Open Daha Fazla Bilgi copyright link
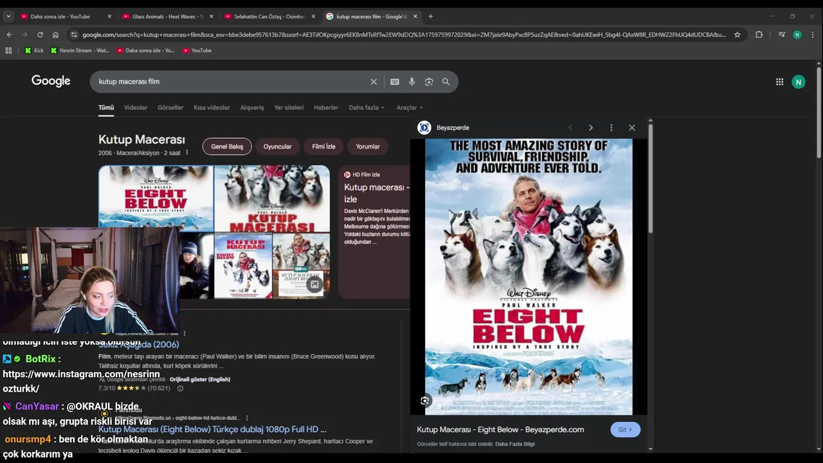Screen dimensions: 823x463 (x=515, y=444)
